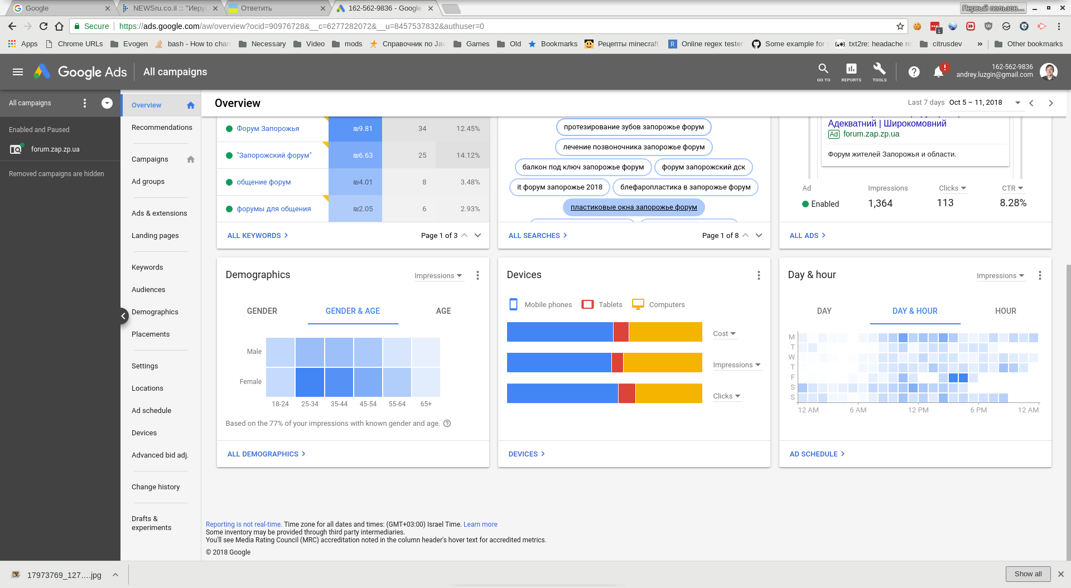Click the AD SCHEDULE link

pos(817,454)
